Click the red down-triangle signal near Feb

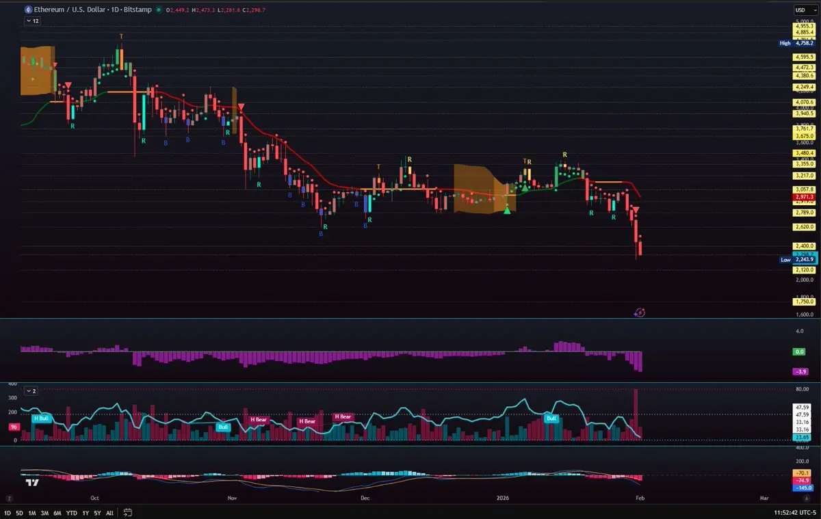pos(636,209)
